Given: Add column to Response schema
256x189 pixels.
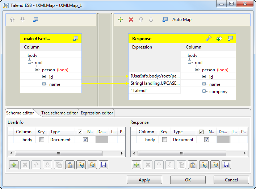Looking at the screenshot, I should pos(137,165).
